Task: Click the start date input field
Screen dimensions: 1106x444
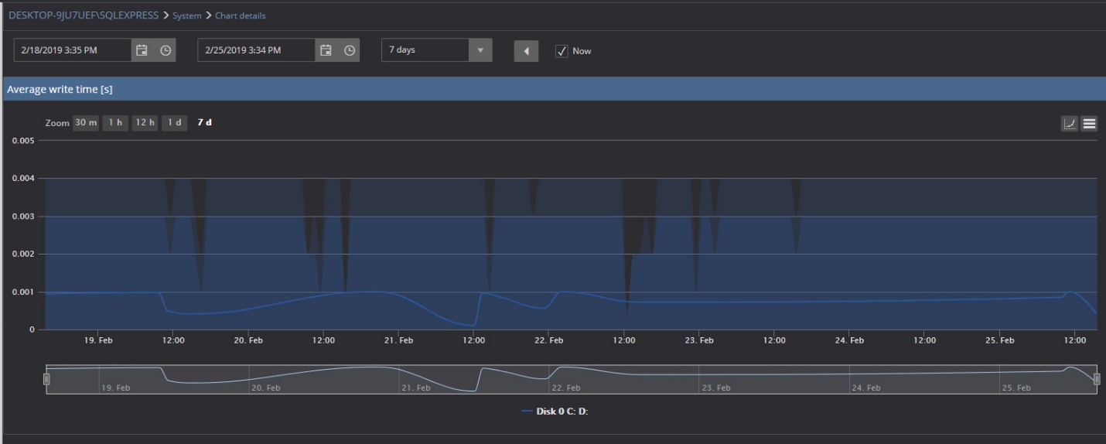Action: coord(73,50)
